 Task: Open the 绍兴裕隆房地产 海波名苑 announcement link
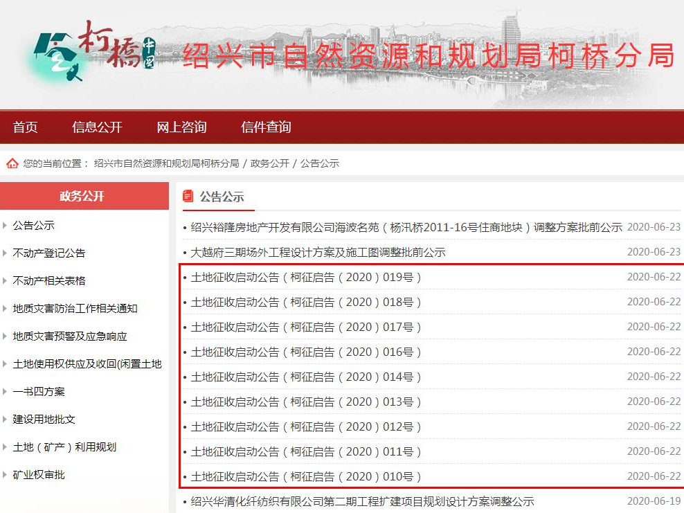click(406, 227)
